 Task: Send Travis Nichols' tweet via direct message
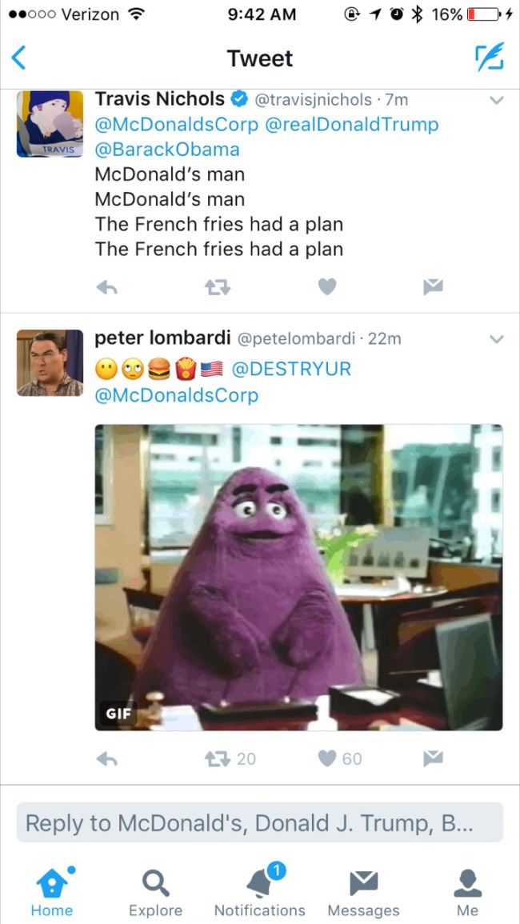coord(434,287)
